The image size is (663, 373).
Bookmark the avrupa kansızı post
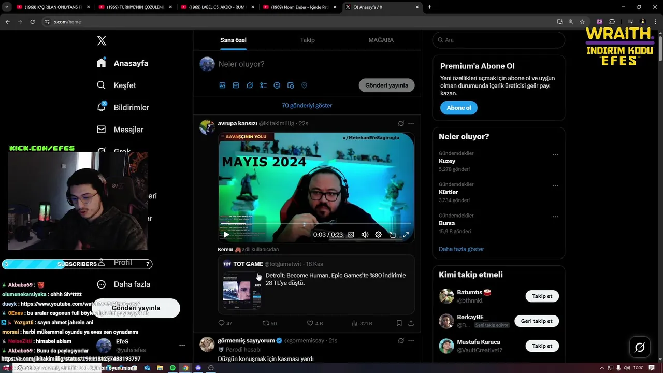[399, 323]
